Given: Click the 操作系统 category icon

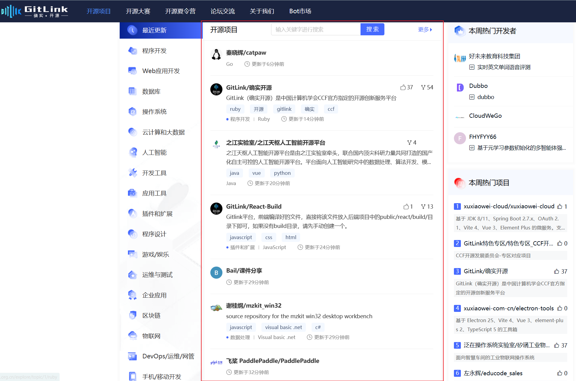Looking at the screenshot, I should 132,112.
